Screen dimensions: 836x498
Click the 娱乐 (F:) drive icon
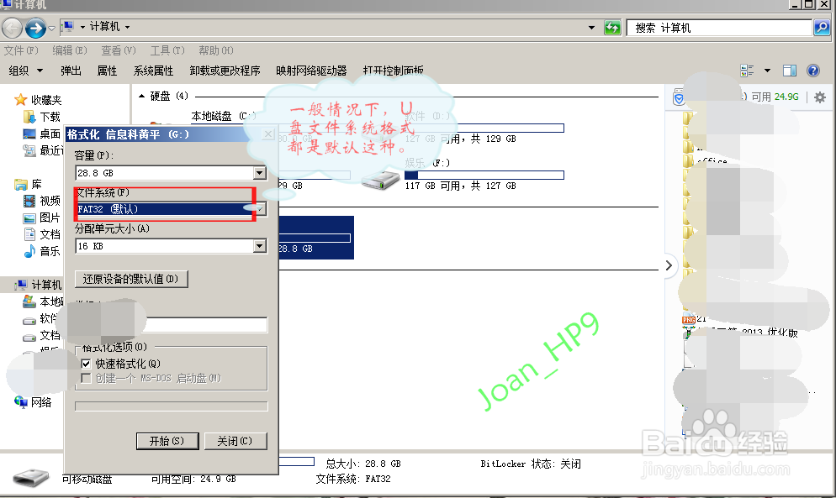[x=380, y=180]
